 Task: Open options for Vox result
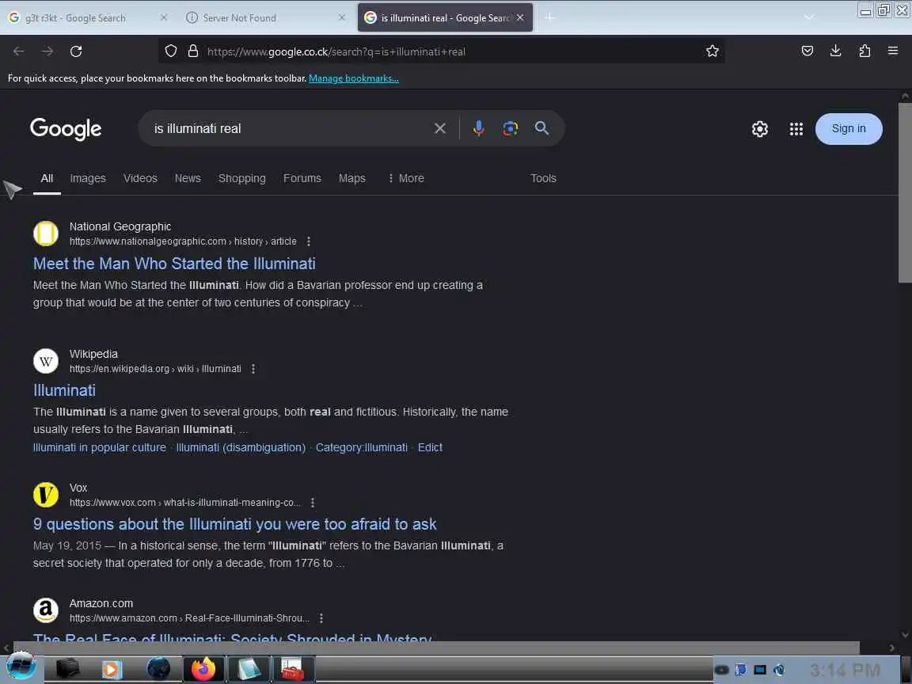point(313,503)
